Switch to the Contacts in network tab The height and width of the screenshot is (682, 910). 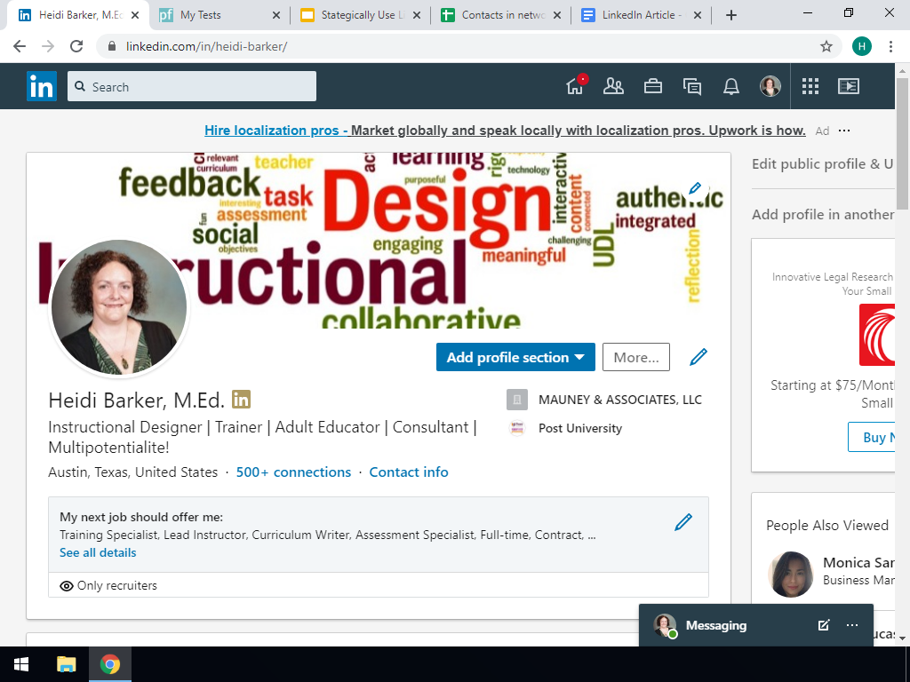click(x=500, y=15)
